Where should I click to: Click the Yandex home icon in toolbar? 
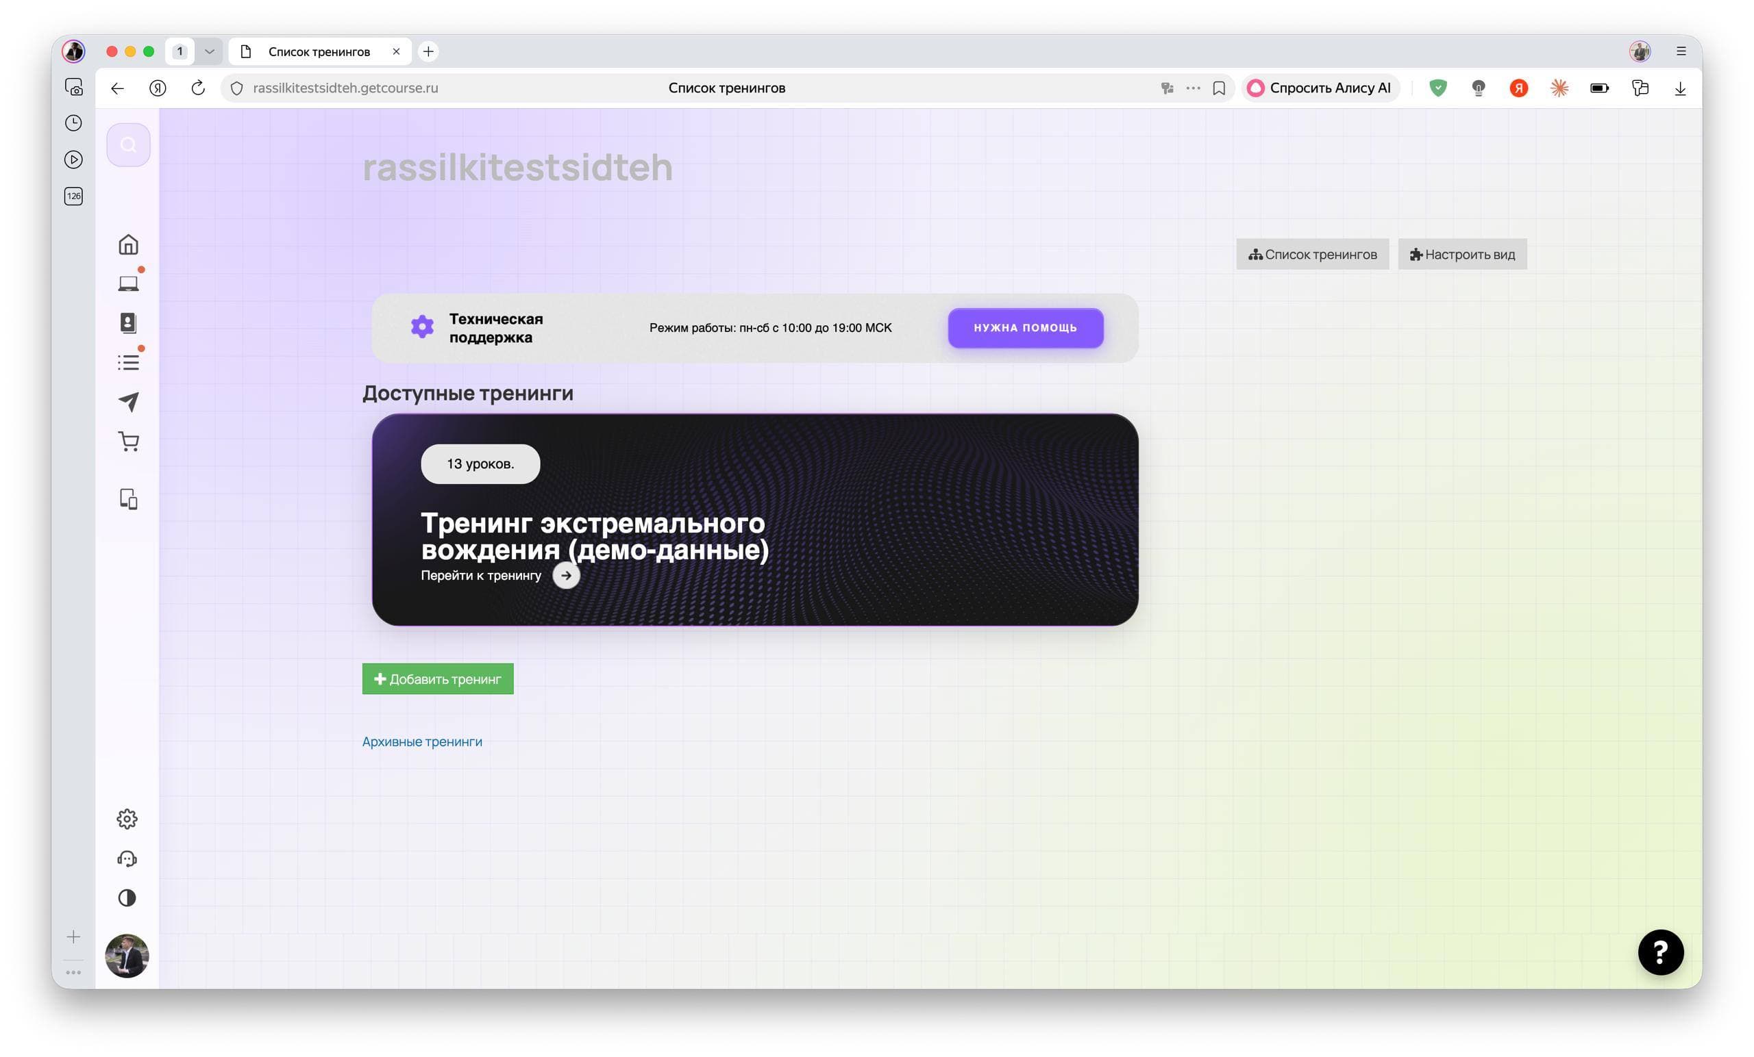tap(158, 88)
